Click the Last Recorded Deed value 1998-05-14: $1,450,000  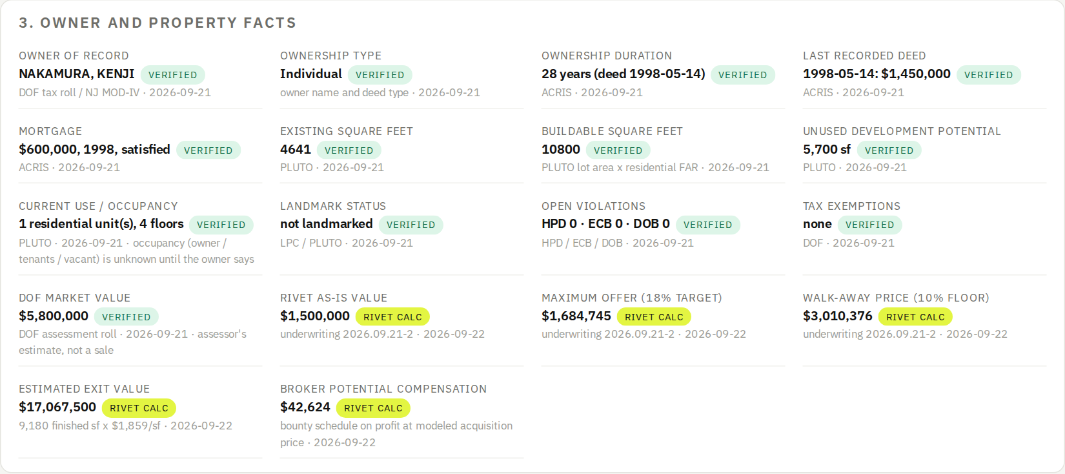pyautogui.click(x=877, y=74)
